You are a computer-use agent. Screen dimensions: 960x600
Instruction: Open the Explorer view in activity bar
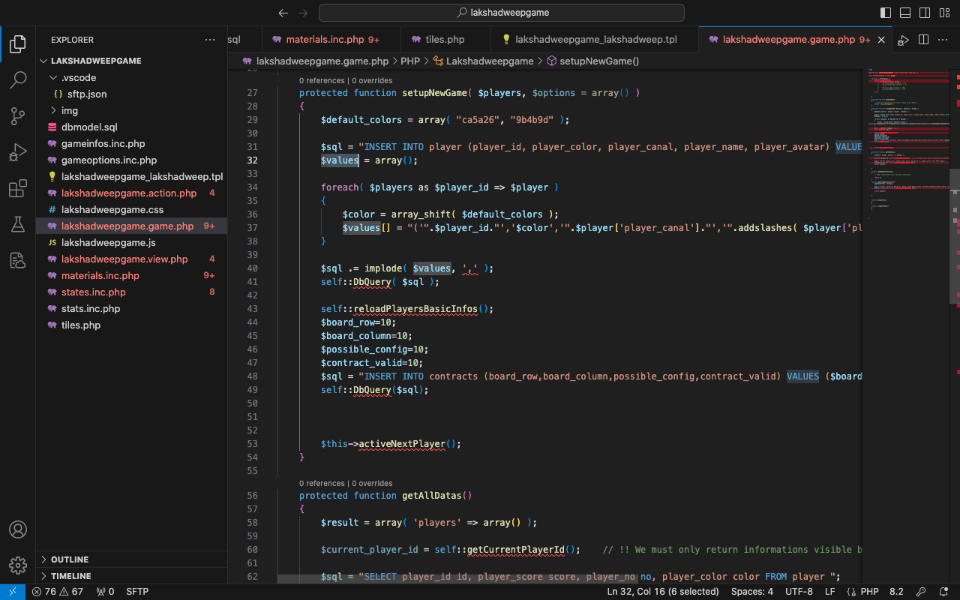click(x=18, y=44)
